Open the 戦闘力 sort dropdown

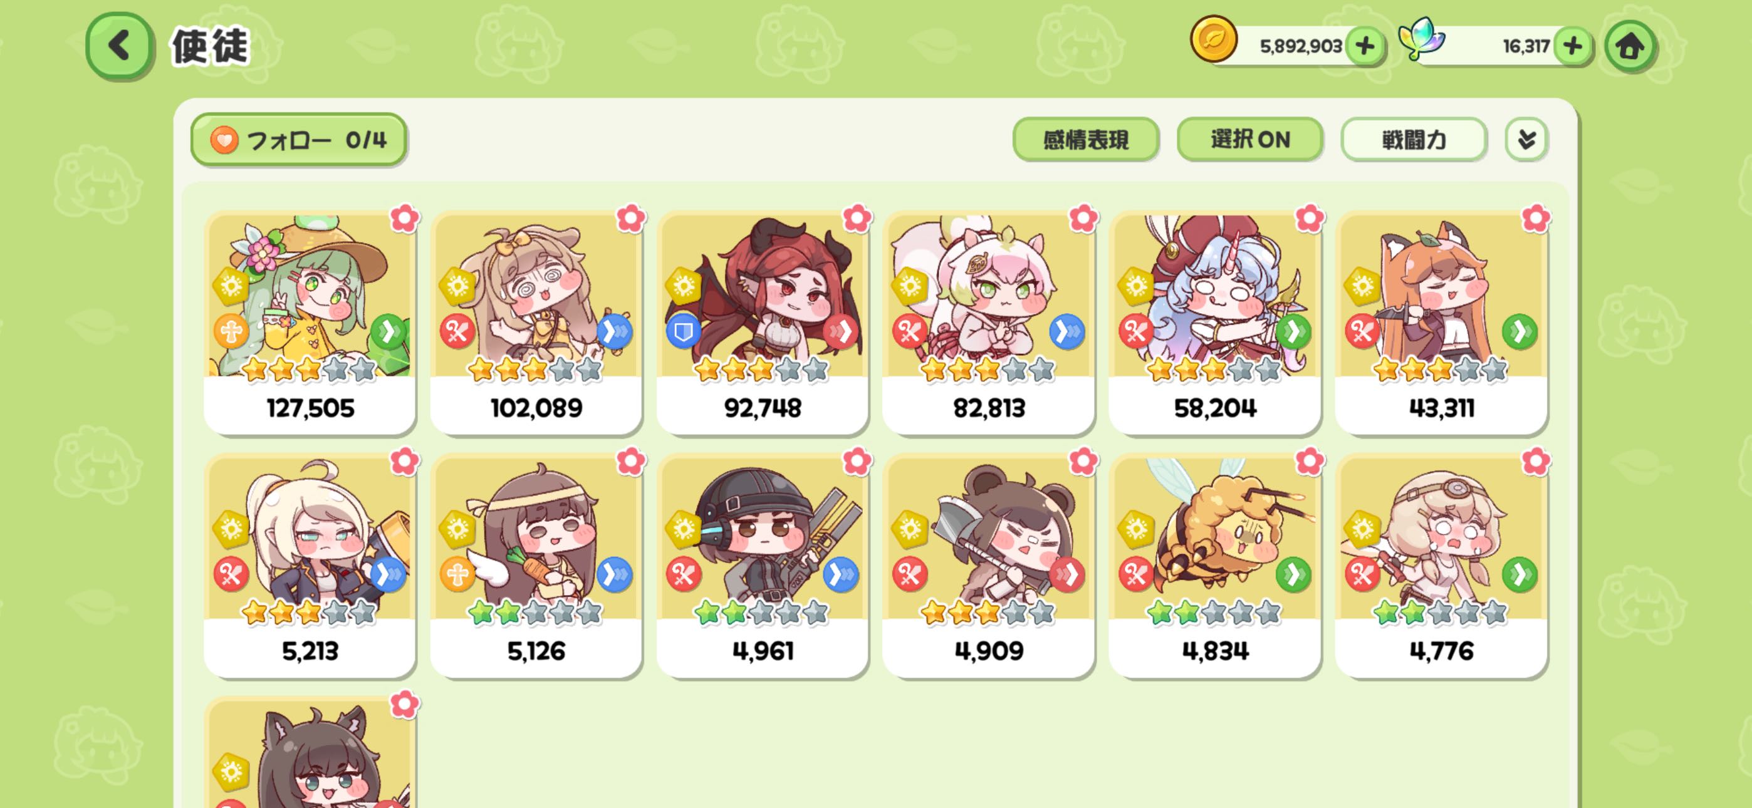[x=1414, y=140]
